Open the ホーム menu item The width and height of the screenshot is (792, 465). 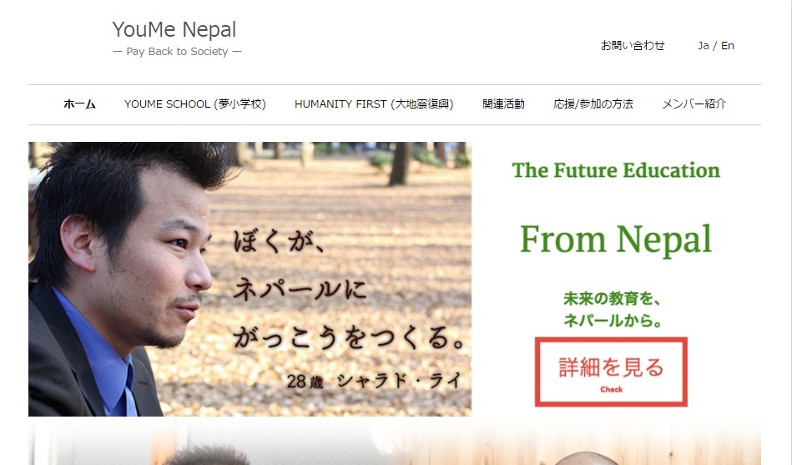tap(79, 104)
